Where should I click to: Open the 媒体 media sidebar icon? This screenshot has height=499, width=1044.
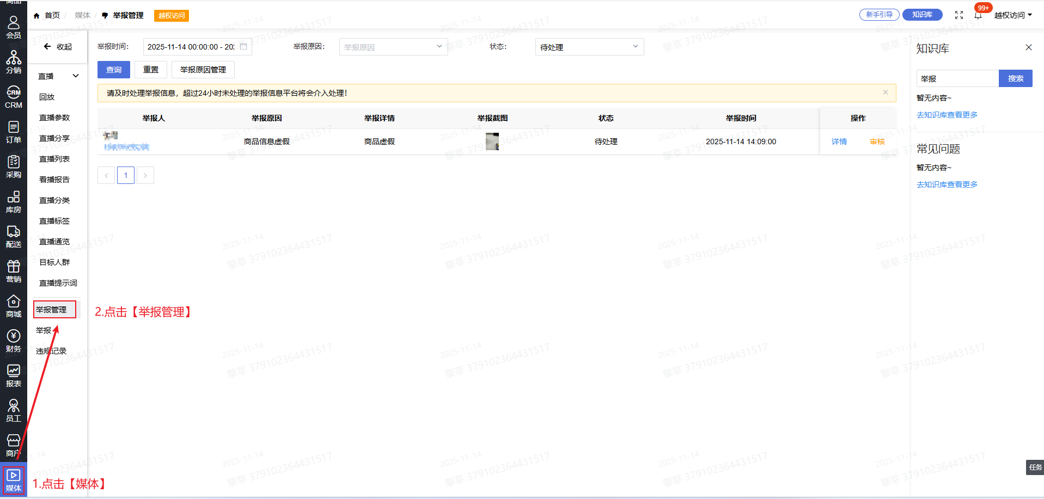[13, 480]
